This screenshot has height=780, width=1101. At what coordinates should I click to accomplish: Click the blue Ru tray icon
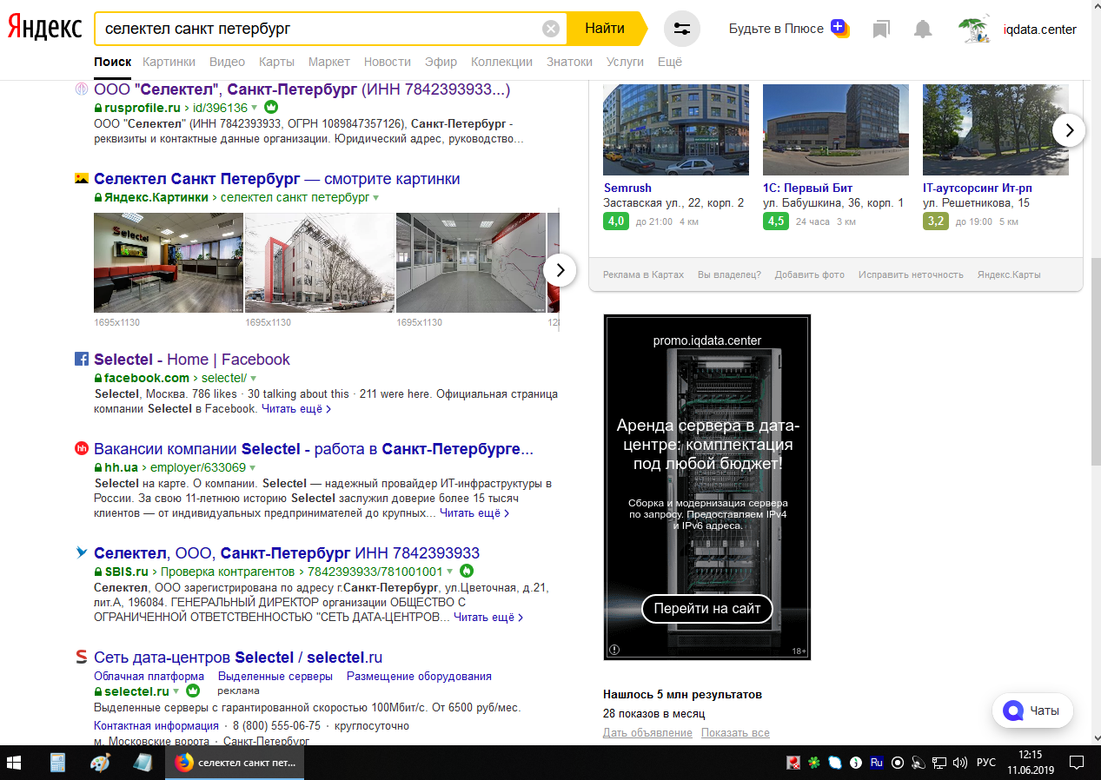(877, 763)
